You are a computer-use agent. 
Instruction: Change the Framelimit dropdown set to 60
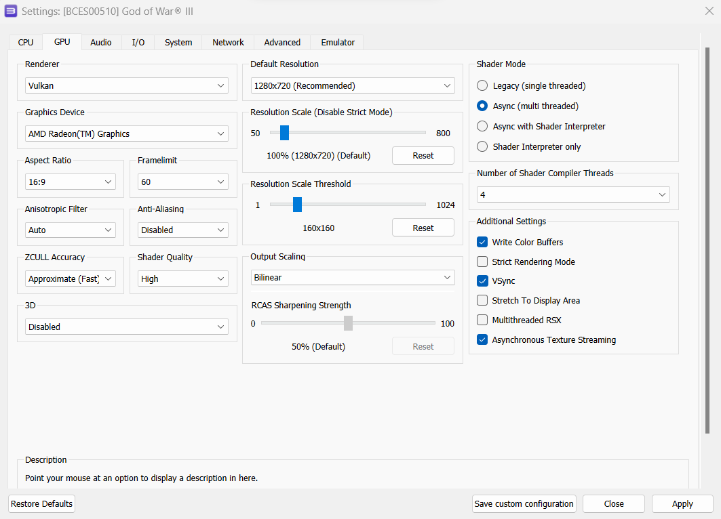coord(183,182)
